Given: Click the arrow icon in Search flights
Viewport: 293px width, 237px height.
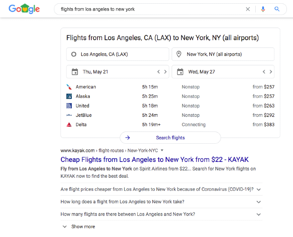Looking at the screenshot, I should (127, 138).
